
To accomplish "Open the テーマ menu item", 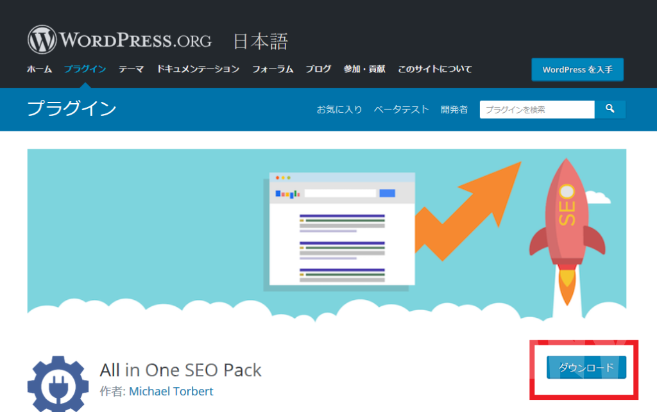I will [x=131, y=69].
